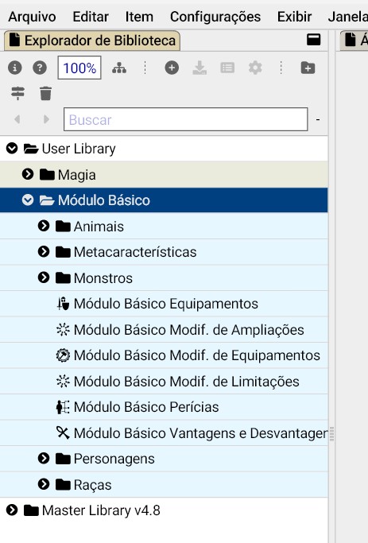Click the add plus circle icon
Image resolution: width=368 pixels, height=543 pixels.
(172, 68)
